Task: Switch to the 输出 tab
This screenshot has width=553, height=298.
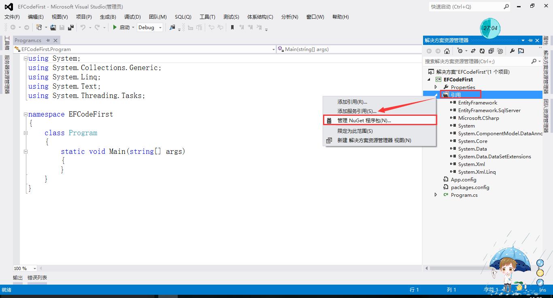Action: coord(18,277)
